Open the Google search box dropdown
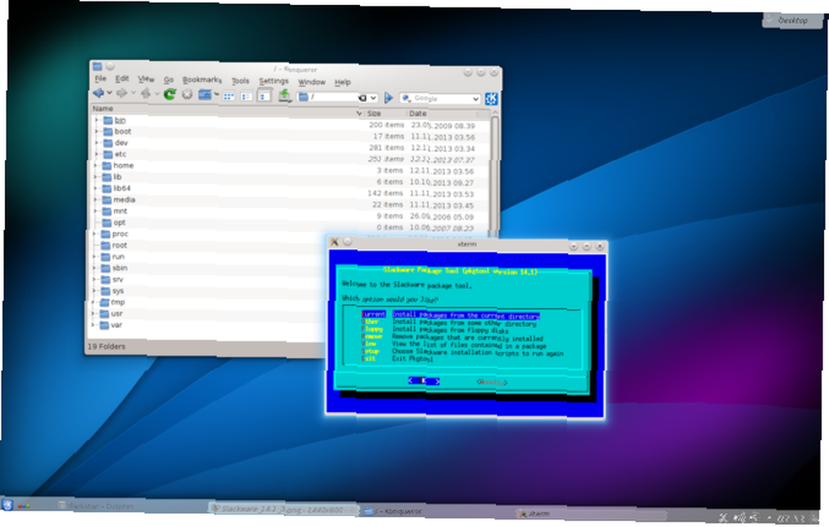Screen dimensions: 829x527 pyautogui.click(x=475, y=99)
